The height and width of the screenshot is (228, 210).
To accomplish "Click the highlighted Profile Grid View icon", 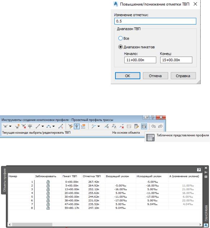I will [144, 126].
